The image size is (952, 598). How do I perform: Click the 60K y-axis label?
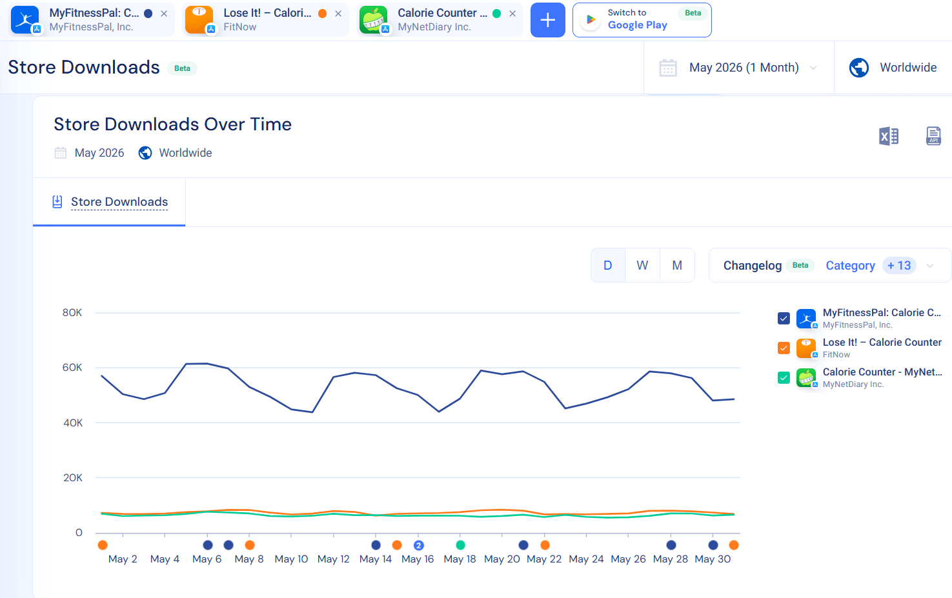(72, 368)
